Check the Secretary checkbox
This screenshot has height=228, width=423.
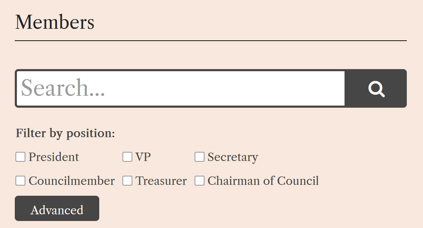pyautogui.click(x=200, y=157)
